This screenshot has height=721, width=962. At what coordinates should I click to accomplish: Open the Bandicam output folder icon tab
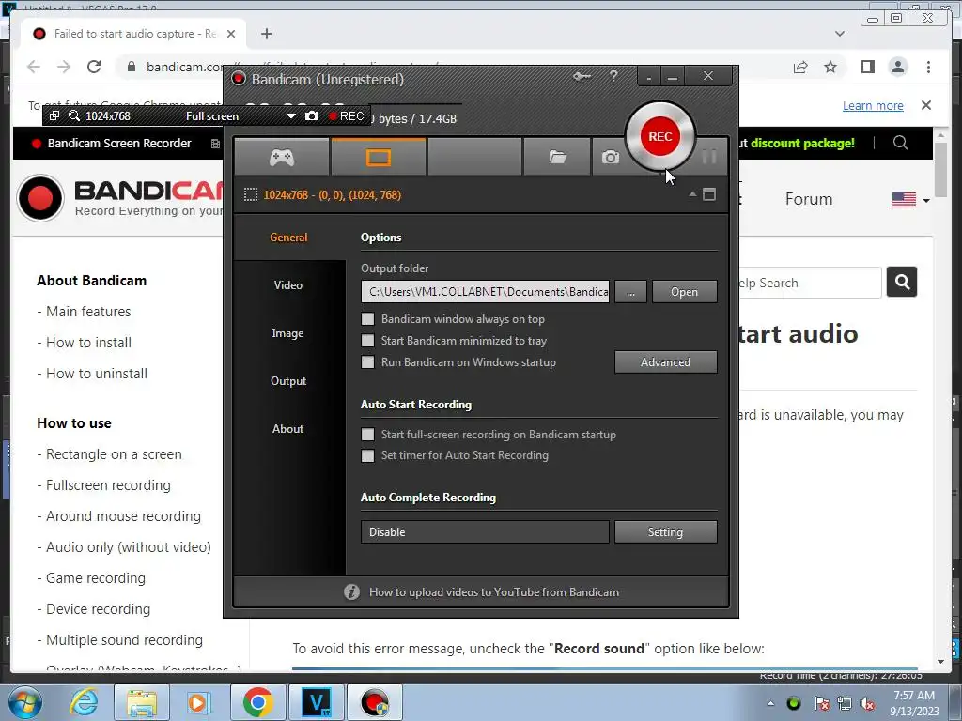(557, 158)
